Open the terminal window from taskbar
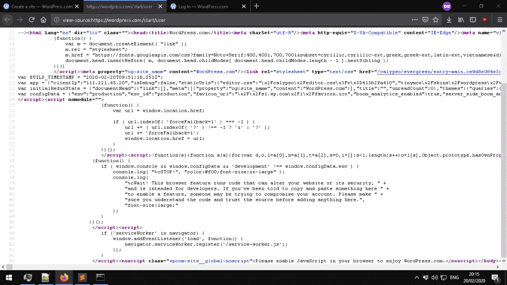The width and height of the screenshot is (507, 285). click(100, 278)
